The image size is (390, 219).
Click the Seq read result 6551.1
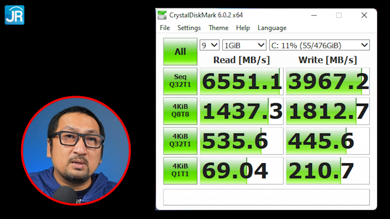pyautogui.click(x=241, y=81)
